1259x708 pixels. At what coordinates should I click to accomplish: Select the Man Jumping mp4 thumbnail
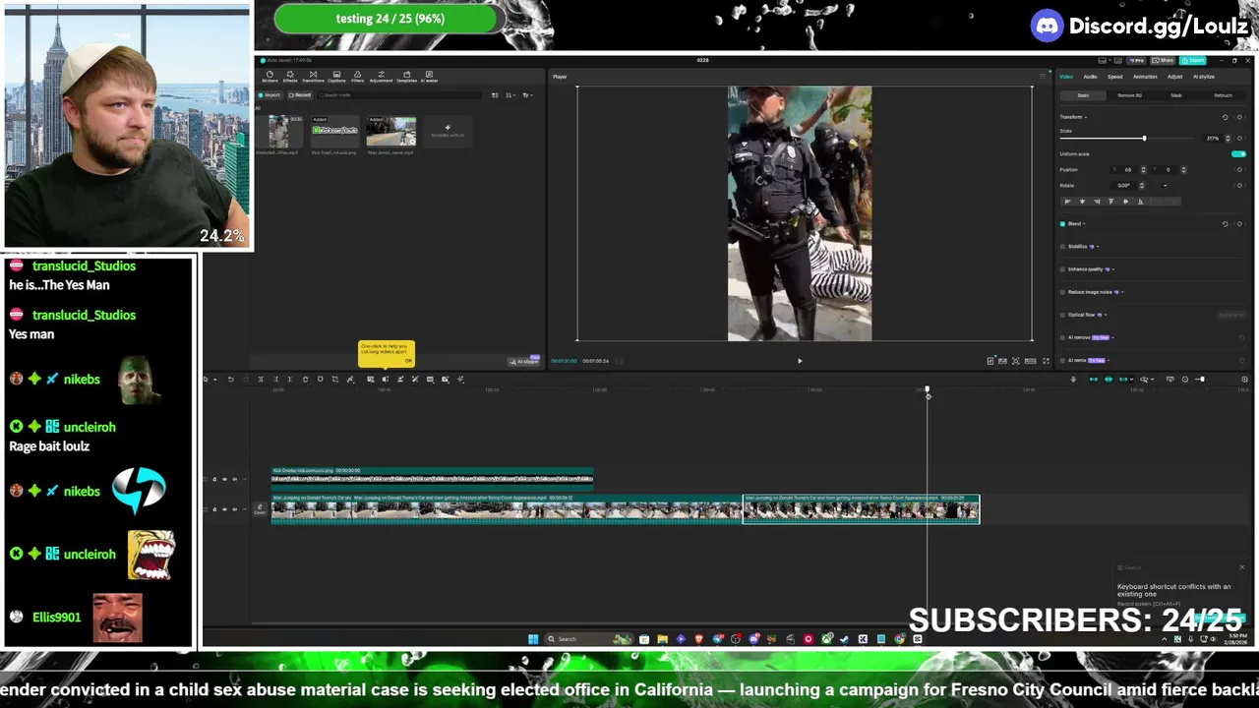click(391, 132)
